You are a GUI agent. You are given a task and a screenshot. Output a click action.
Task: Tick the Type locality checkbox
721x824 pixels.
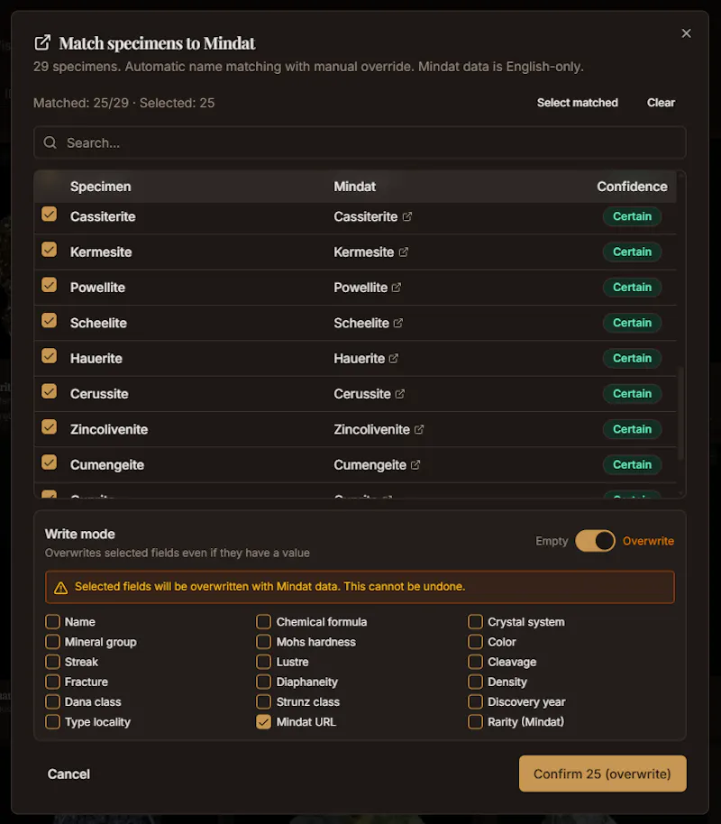point(52,722)
